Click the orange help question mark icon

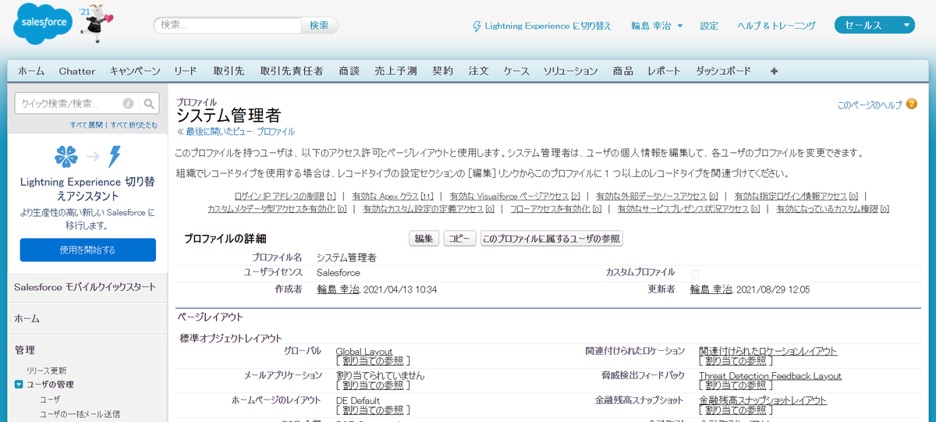coord(912,104)
